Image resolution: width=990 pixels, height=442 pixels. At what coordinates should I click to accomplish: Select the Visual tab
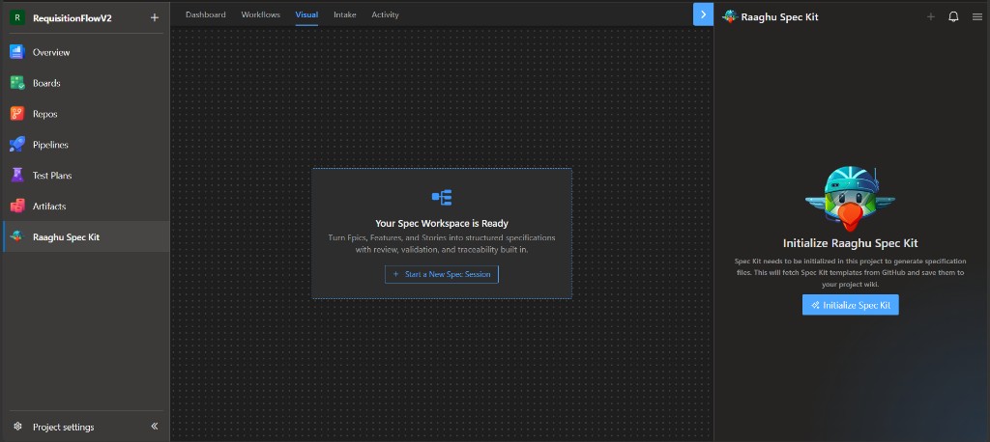[x=306, y=14]
